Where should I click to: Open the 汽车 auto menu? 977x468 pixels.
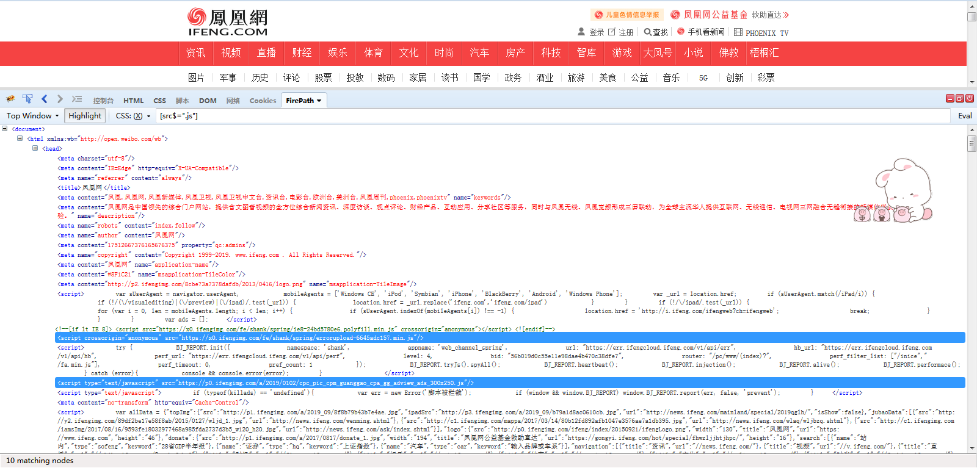pyautogui.click(x=479, y=53)
